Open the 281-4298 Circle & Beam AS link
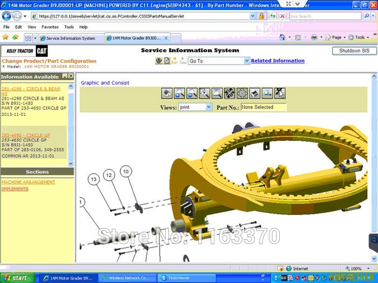 [31, 91]
